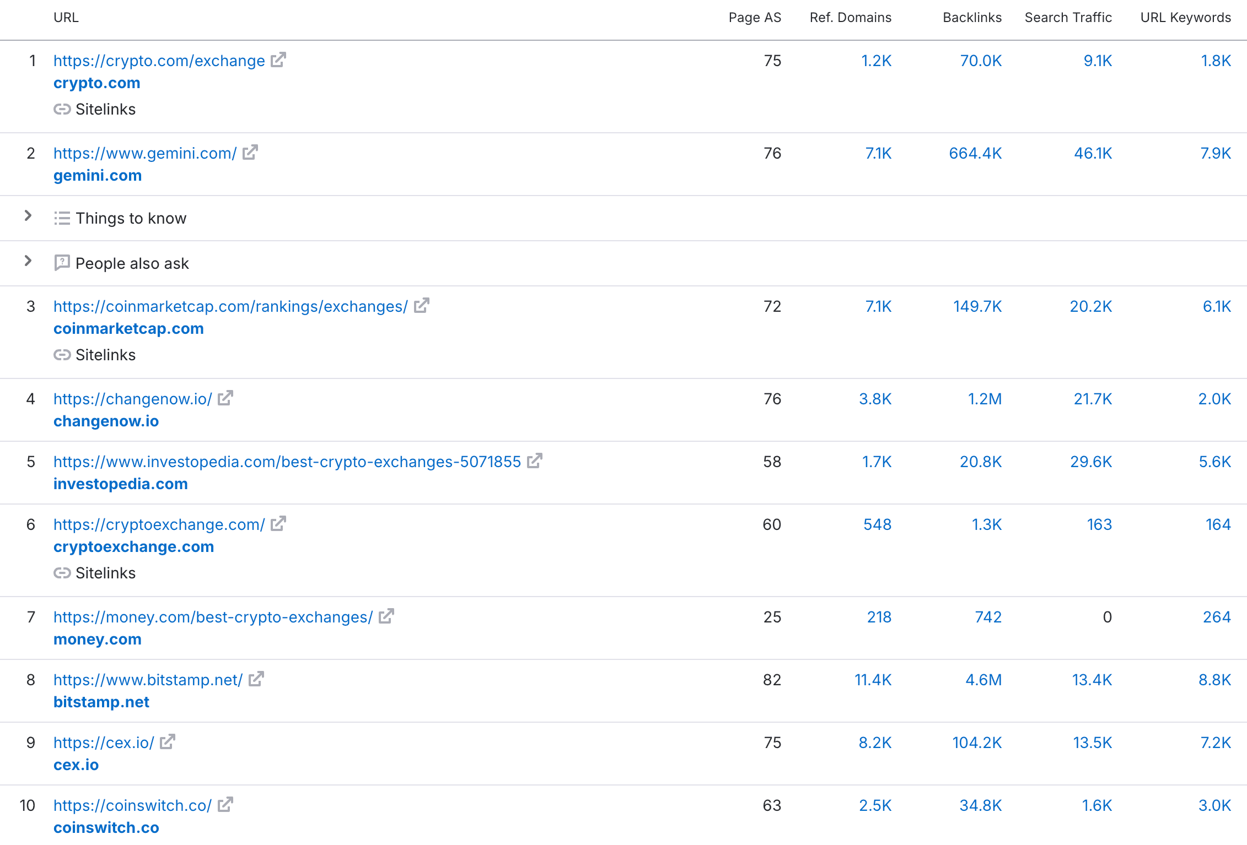
Task: Click Sitelinks label under cryptoexchange.com
Action: (105, 573)
